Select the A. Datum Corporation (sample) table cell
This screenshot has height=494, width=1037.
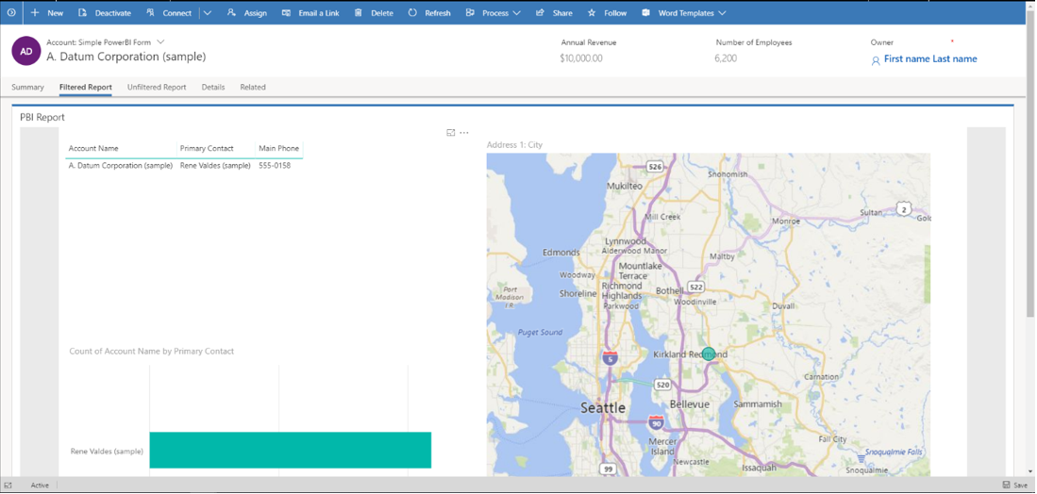tap(121, 166)
